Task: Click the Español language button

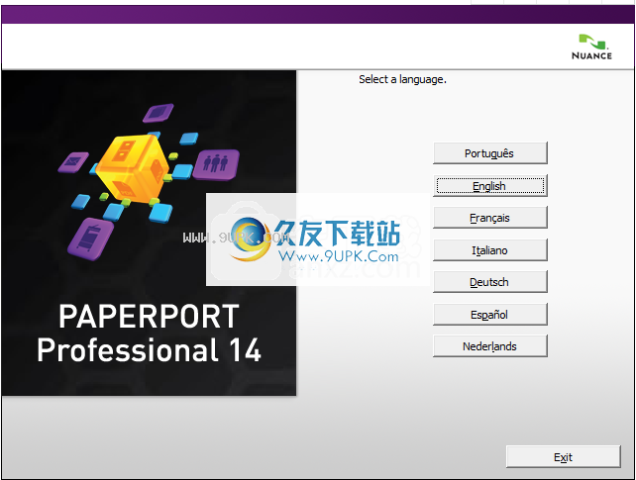Action: coord(490,314)
